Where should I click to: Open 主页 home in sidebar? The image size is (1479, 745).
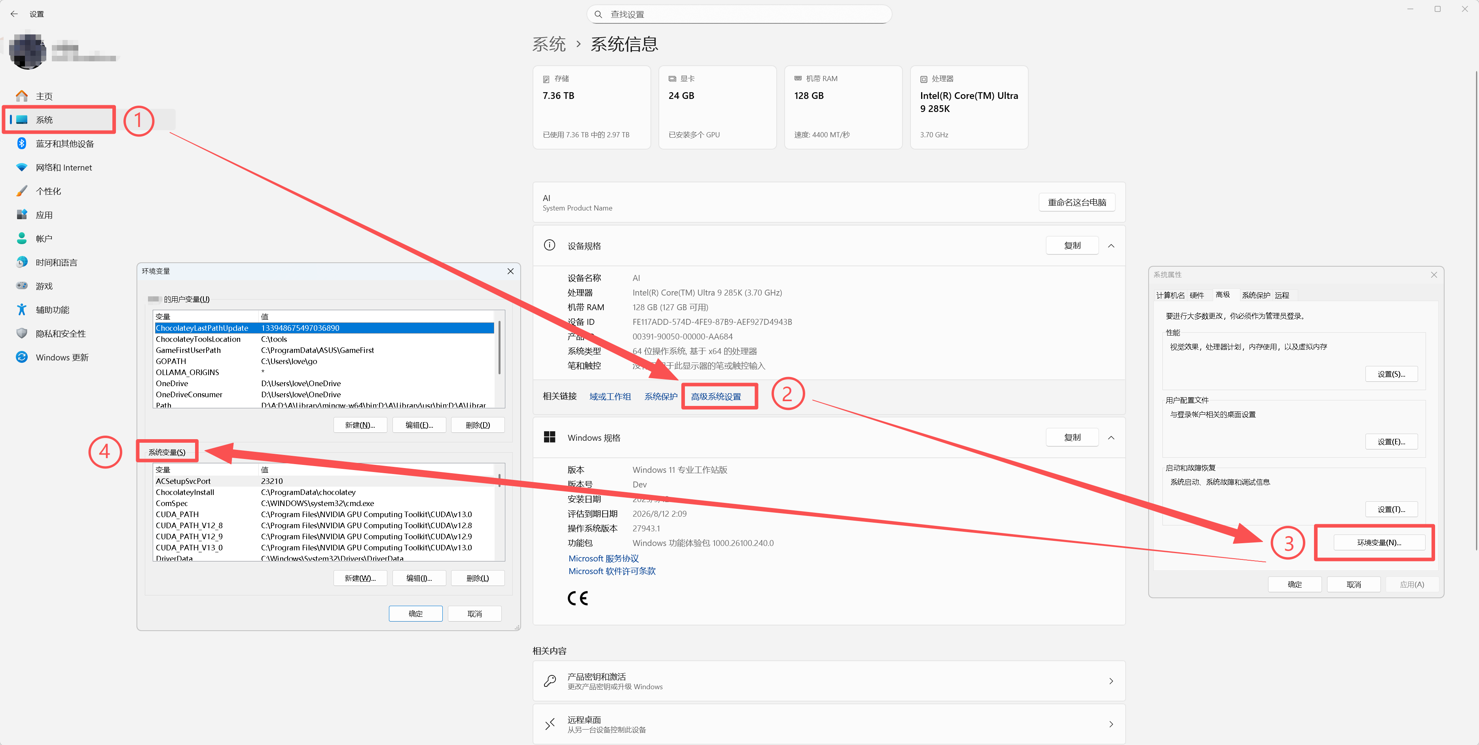(x=44, y=96)
